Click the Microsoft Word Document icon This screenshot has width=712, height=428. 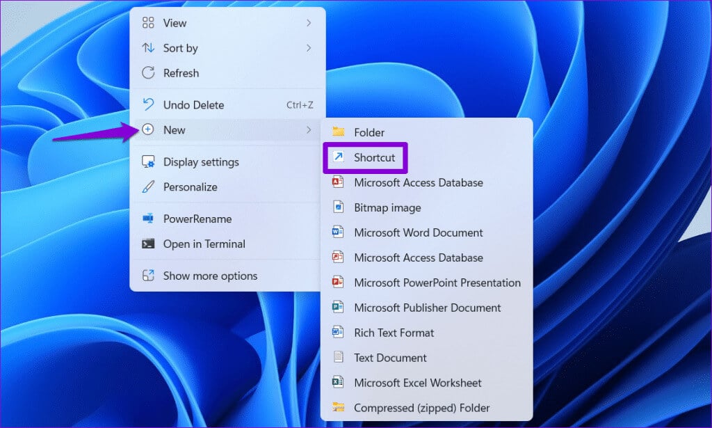pyautogui.click(x=338, y=232)
